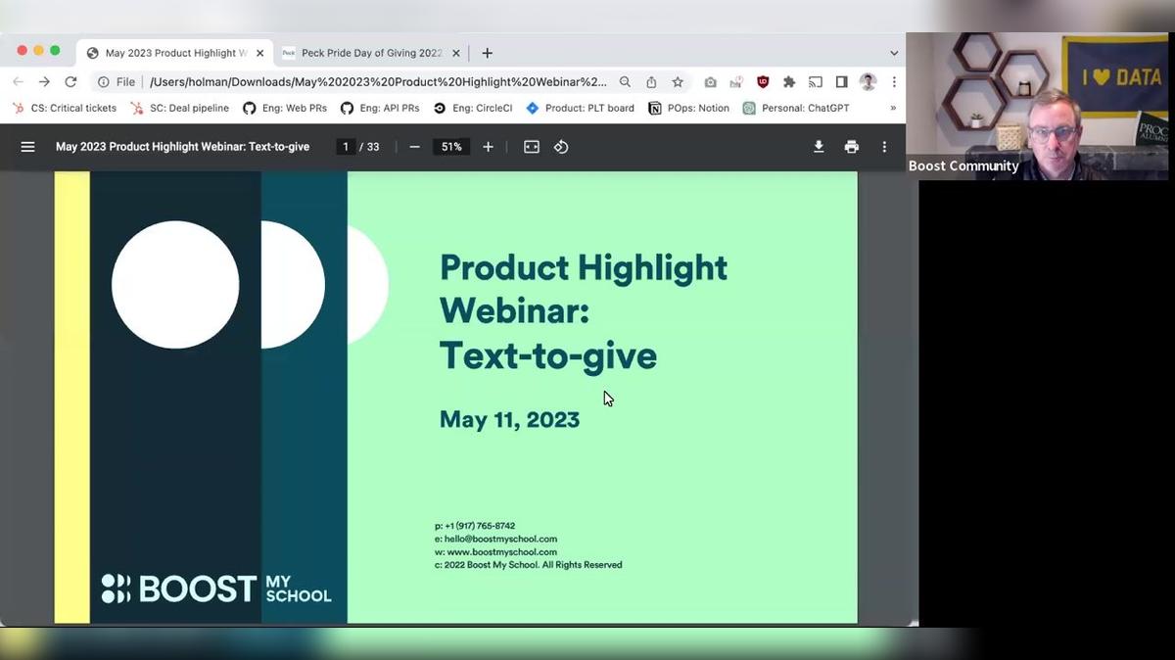Open Chrome's three-dot browser menu
Image resolution: width=1175 pixels, height=660 pixels.
pos(894,82)
